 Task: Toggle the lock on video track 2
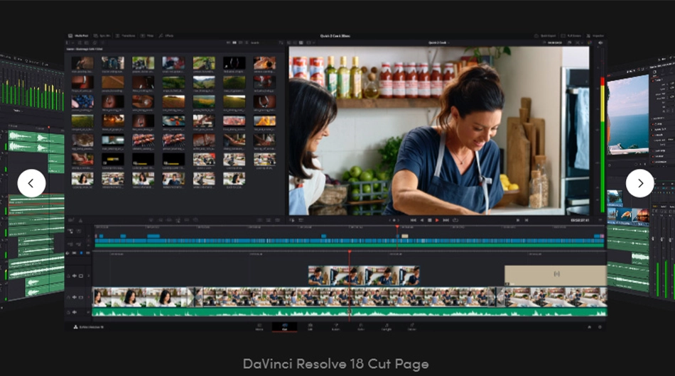click(x=68, y=276)
